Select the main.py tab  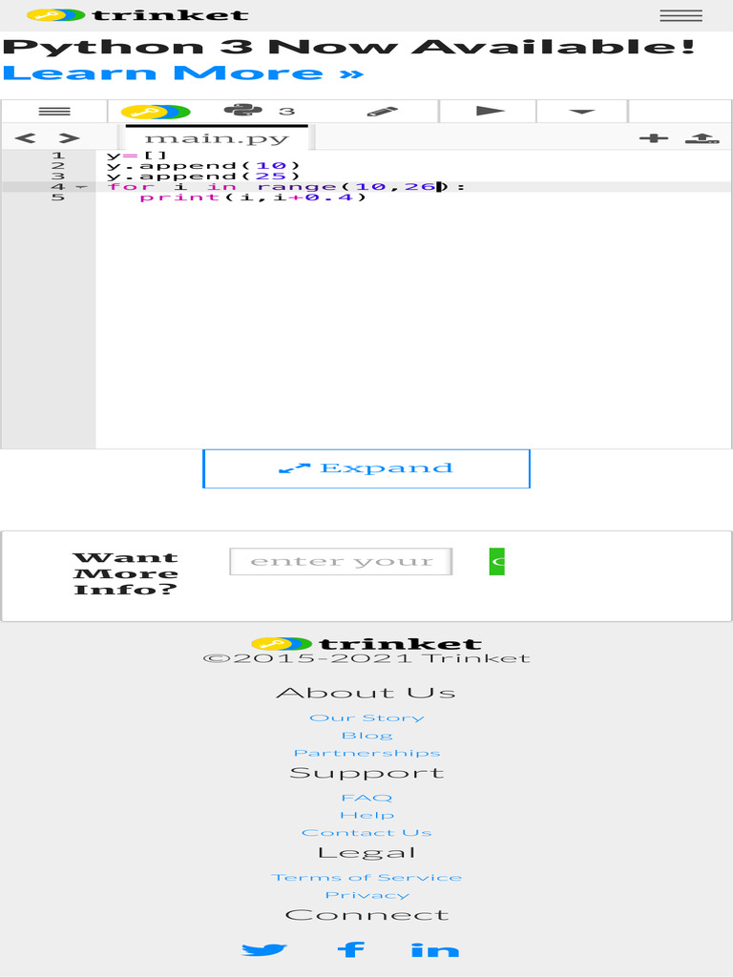(217, 137)
